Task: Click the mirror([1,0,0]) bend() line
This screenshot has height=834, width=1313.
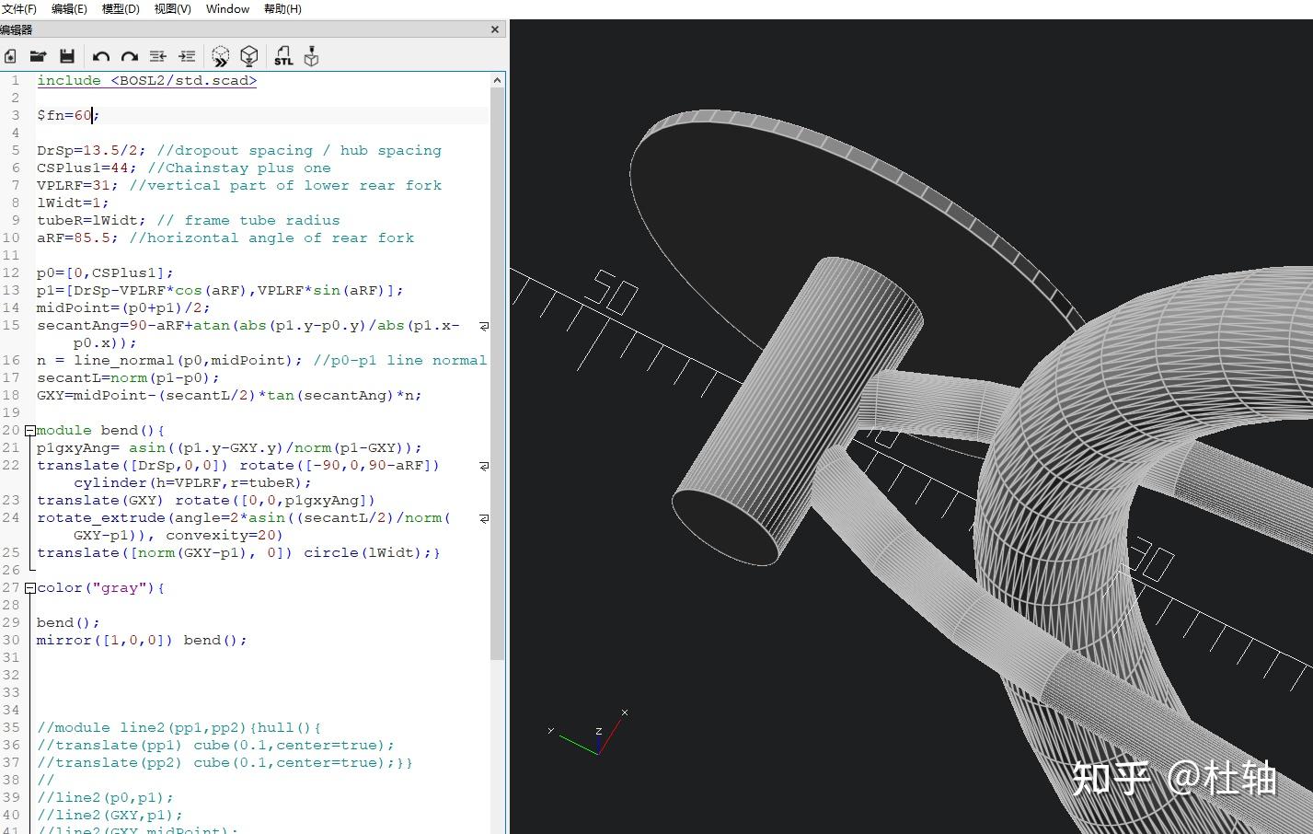Action: tap(142, 640)
